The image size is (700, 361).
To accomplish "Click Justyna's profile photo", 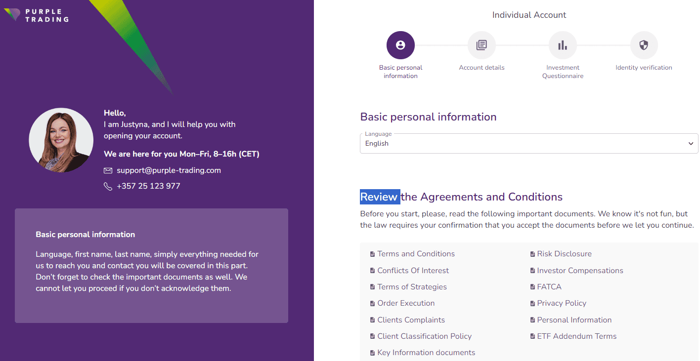I will 61,140.
